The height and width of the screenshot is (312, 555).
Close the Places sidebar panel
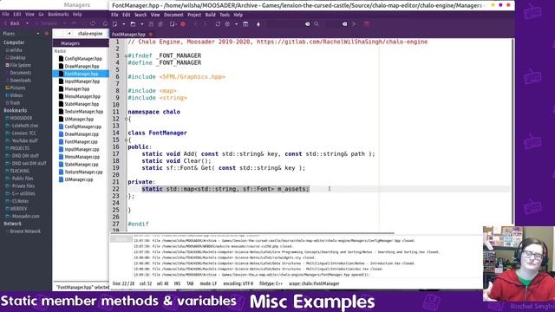pyautogui.click(x=47, y=34)
